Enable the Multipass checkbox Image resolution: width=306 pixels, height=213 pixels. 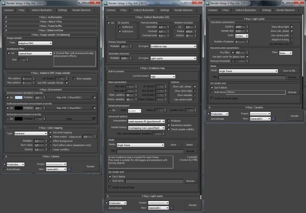coord(169,121)
